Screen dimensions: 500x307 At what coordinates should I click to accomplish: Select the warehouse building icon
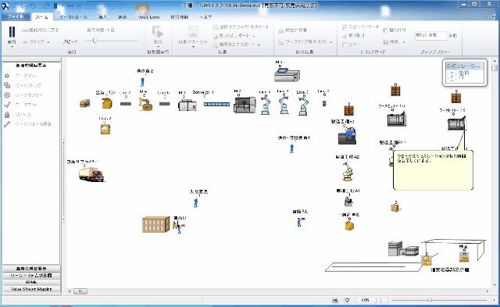pyautogui.click(x=155, y=224)
